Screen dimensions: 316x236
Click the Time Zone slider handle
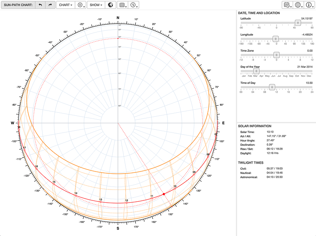[276, 55]
